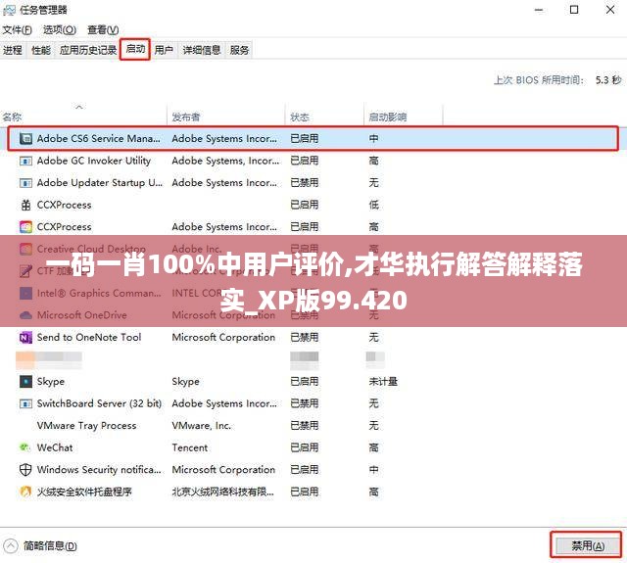This screenshot has height=563, width=627.
Task: Select the 启动 tab
Action: (x=135, y=49)
